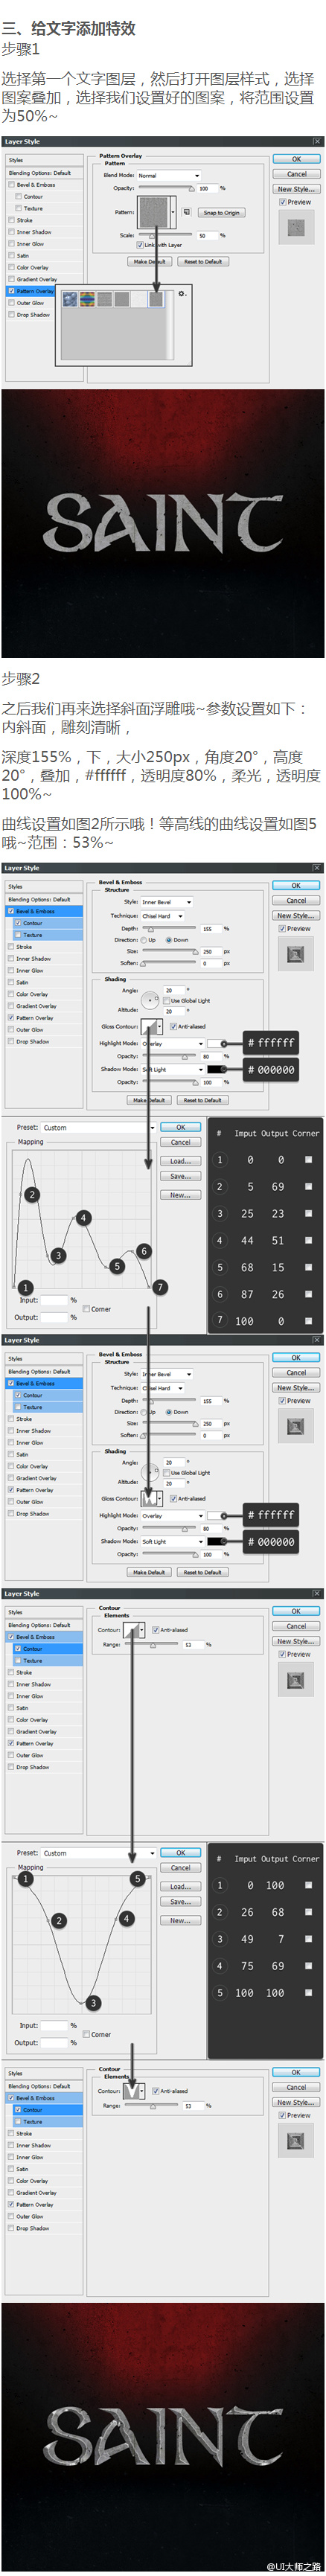326x2576 pixels.
Task: Click the Snap to Origin button
Action: (x=221, y=213)
